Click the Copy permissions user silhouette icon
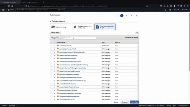 coord(75,27)
